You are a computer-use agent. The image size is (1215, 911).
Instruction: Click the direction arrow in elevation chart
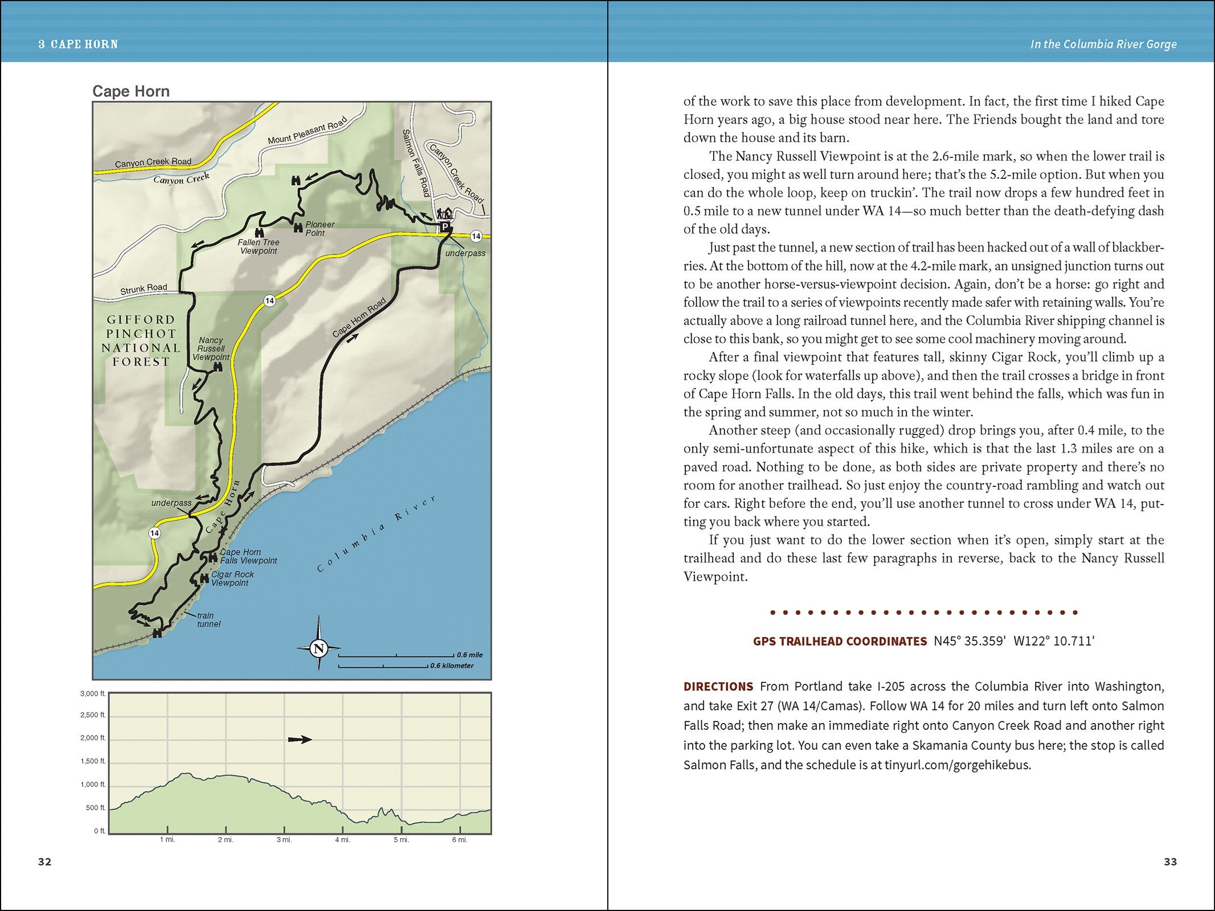300,740
